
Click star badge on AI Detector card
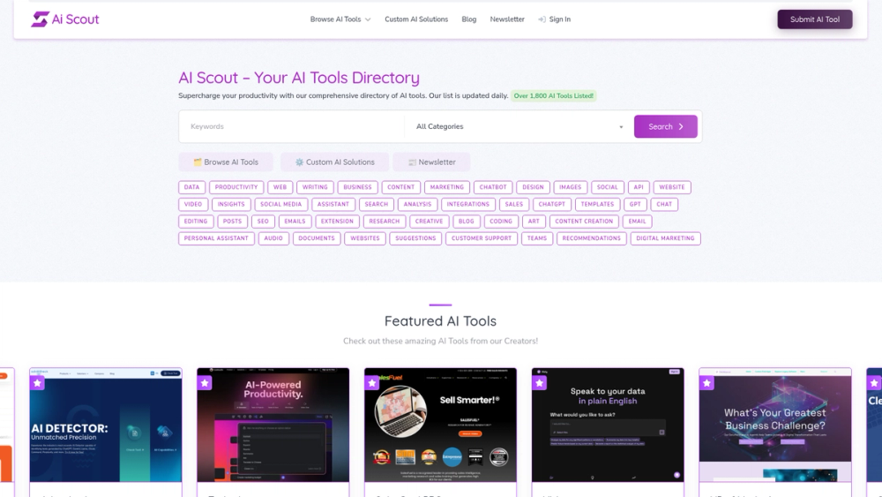click(38, 383)
